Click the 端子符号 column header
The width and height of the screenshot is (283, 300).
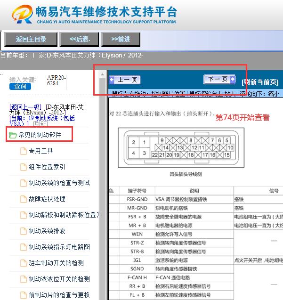click(x=137, y=191)
